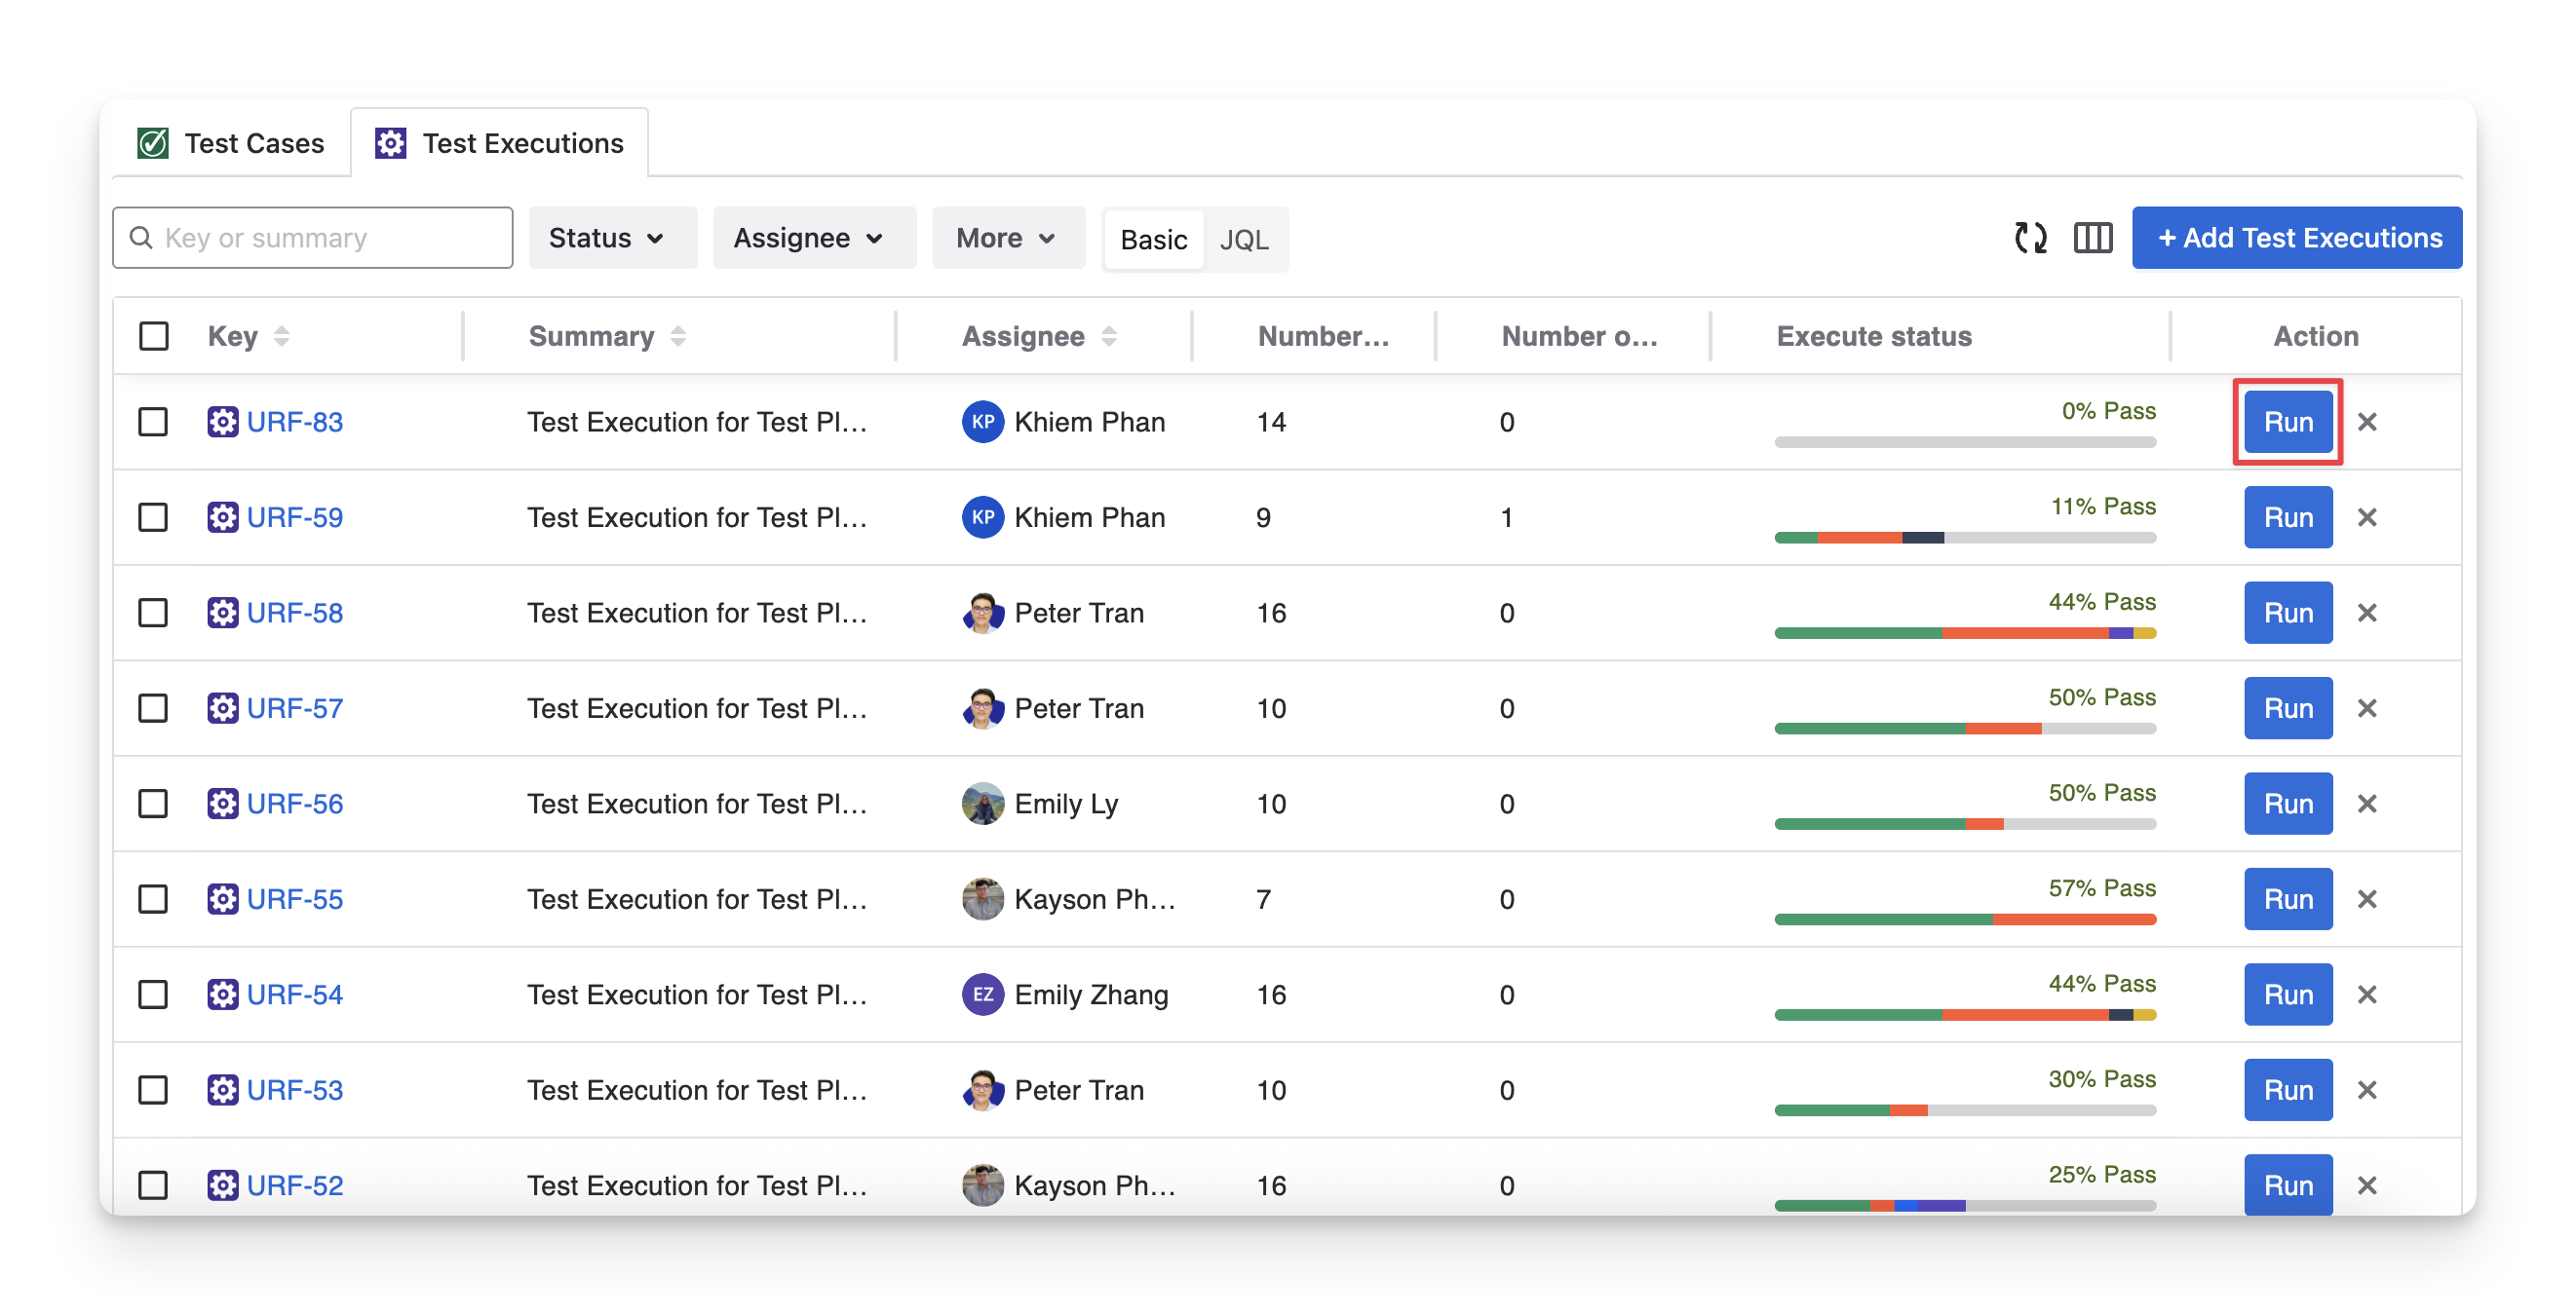Click the 57% Pass progress bar
The height and width of the screenshot is (1315, 2576).
click(1964, 920)
